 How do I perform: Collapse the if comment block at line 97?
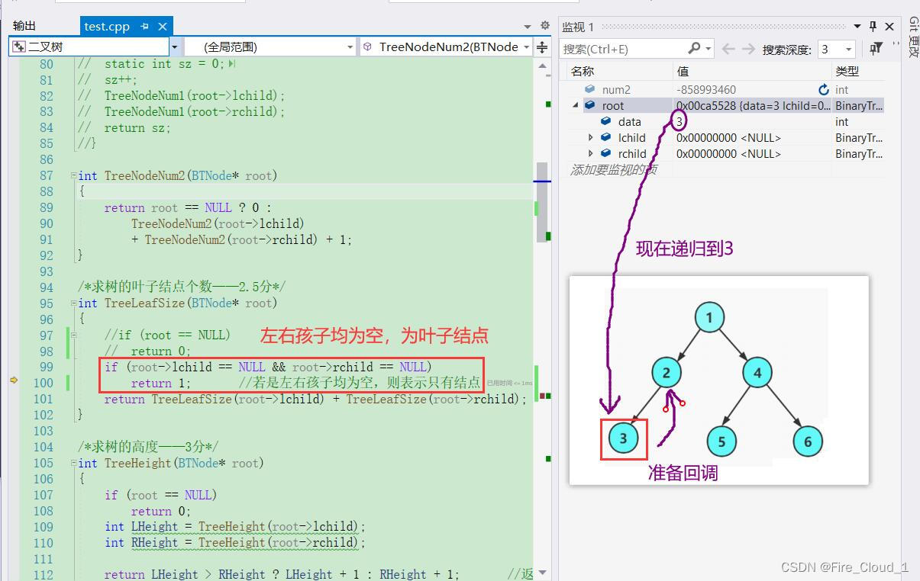click(x=73, y=335)
